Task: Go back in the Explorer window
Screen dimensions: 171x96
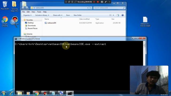Action: [23, 8]
